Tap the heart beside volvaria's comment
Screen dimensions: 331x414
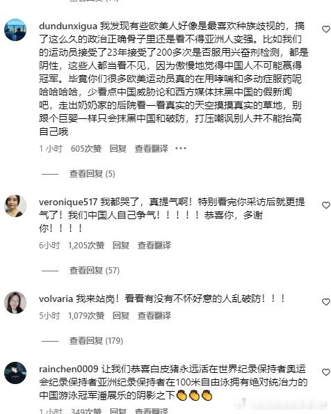click(x=326, y=301)
